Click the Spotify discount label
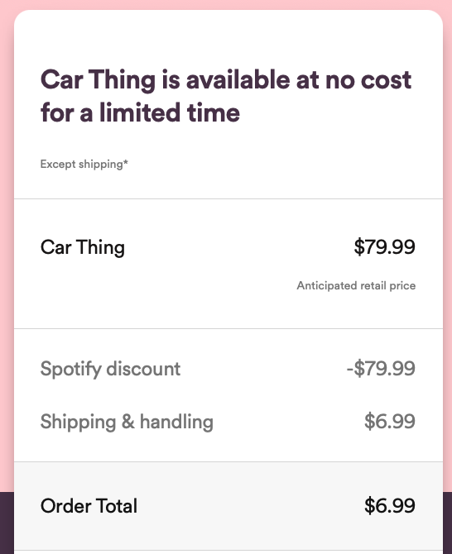The image size is (452, 554). [110, 370]
